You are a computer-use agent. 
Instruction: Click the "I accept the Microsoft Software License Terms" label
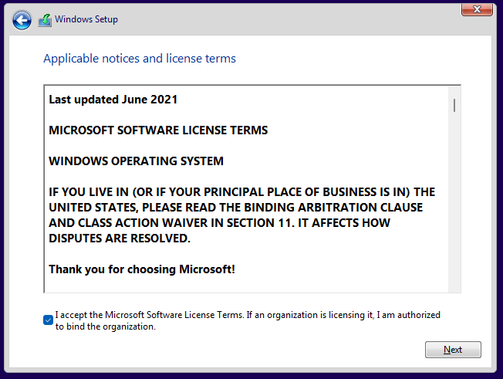click(x=147, y=315)
